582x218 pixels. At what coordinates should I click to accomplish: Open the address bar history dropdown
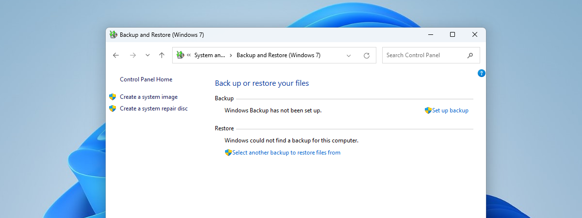[x=349, y=55]
